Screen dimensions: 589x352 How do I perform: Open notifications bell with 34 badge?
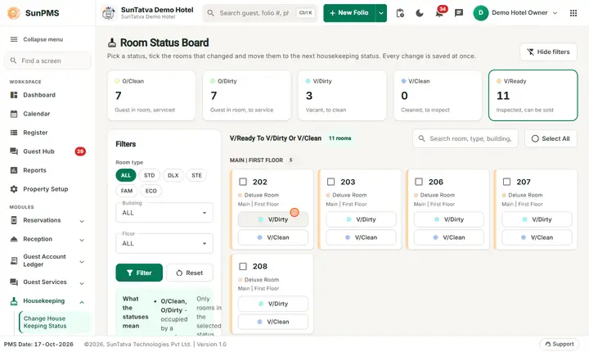[439, 13]
